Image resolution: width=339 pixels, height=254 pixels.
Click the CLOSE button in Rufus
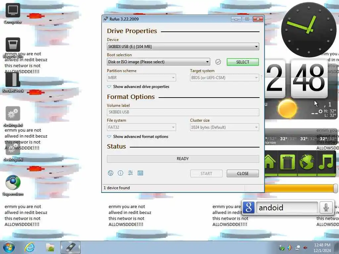point(243,173)
